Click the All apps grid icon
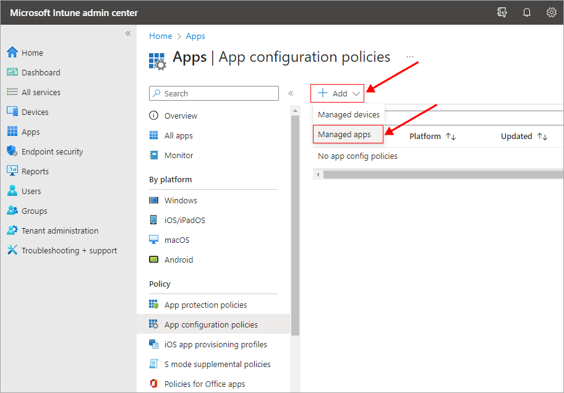Screen dimensions: 564x393 tap(153, 135)
